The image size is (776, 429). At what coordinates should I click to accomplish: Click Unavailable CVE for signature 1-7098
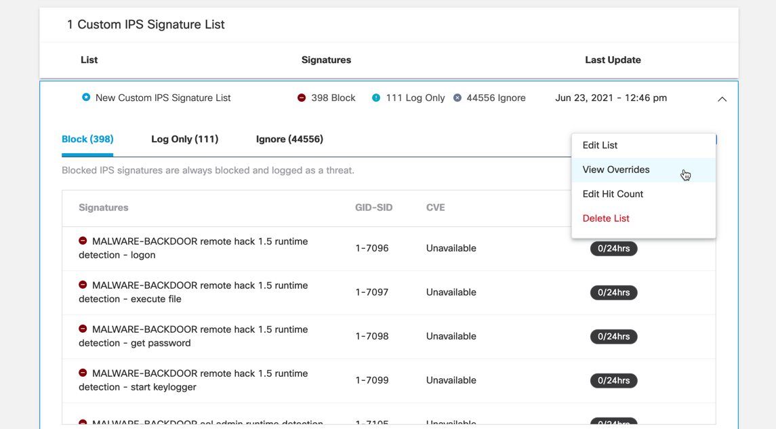point(451,336)
